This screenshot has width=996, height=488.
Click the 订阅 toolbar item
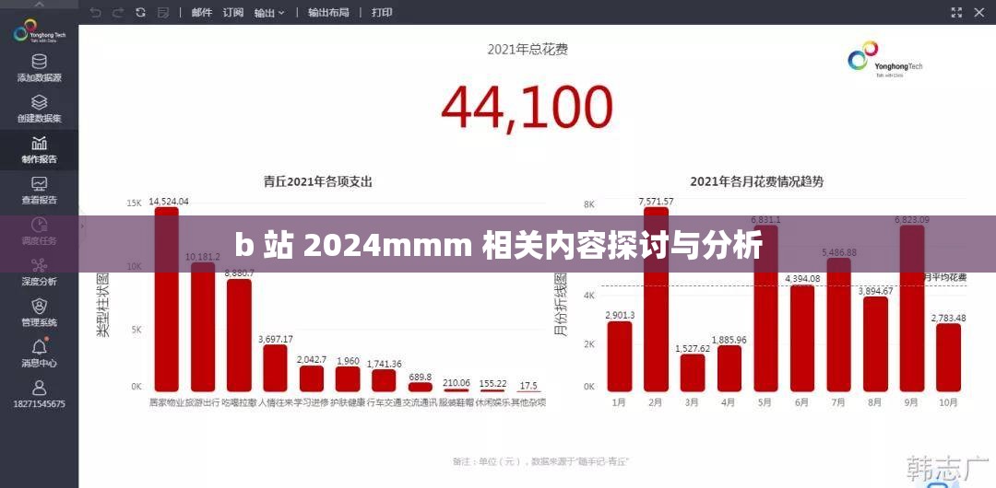[x=233, y=12]
